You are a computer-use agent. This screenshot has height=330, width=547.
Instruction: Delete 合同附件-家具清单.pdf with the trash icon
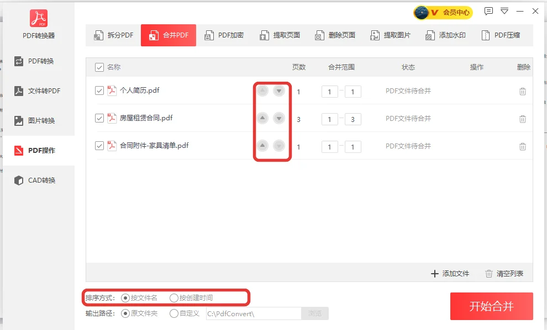click(x=523, y=147)
